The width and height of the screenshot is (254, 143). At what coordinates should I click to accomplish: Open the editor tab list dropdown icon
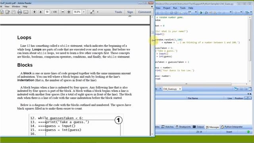[236, 89]
